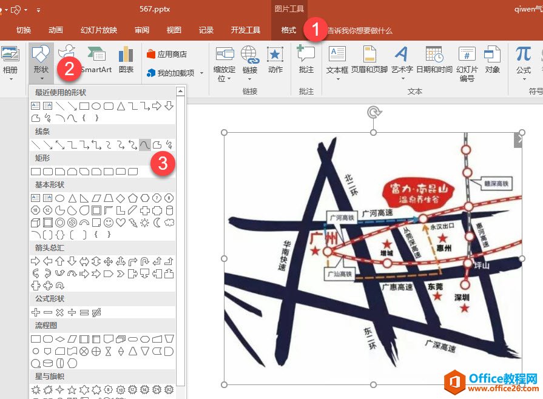Switch to the 动画 animations tab
The image size is (543, 399).
pos(56,30)
